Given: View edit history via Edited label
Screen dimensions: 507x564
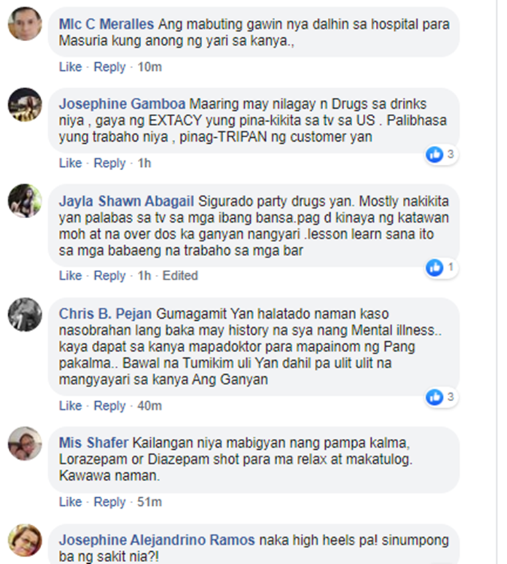Looking at the screenshot, I should coord(180,276).
